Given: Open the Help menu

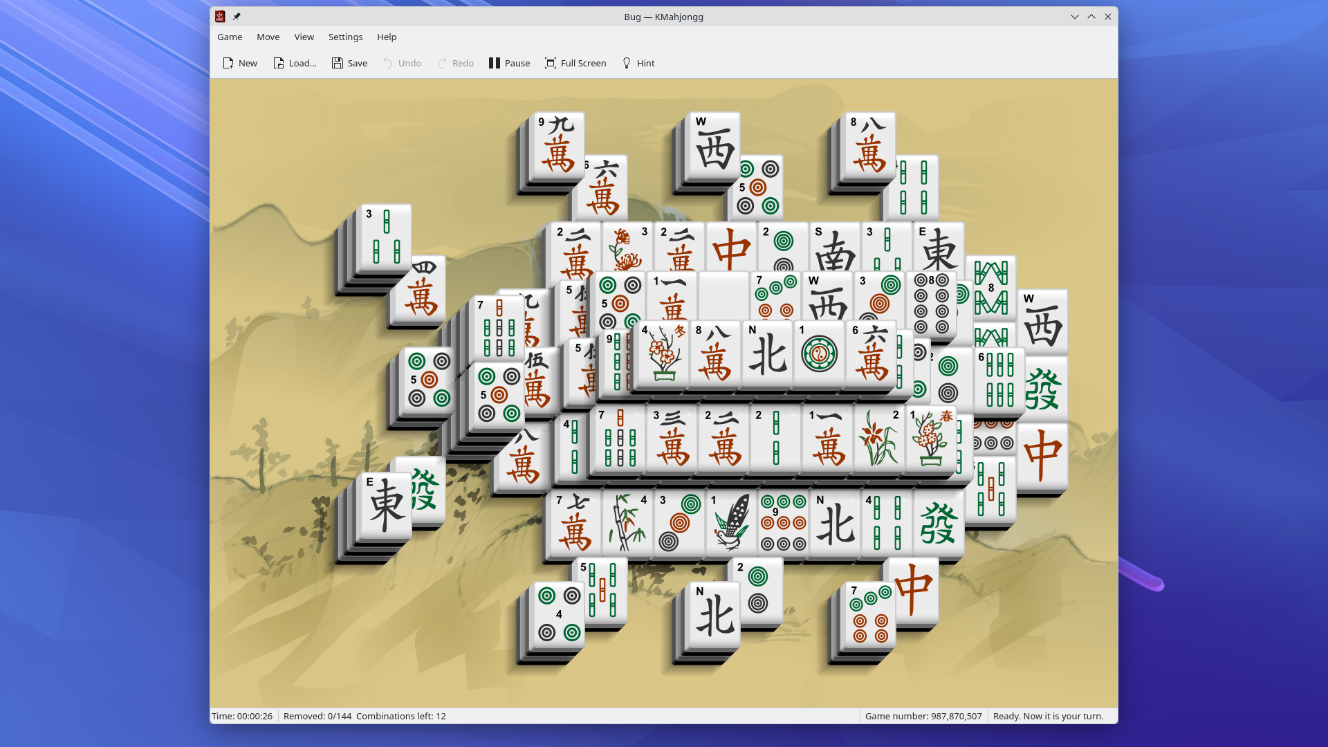Looking at the screenshot, I should tap(386, 37).
